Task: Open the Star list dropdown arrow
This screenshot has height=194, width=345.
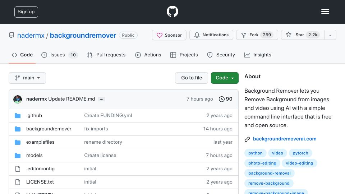Action: point(330,35)
